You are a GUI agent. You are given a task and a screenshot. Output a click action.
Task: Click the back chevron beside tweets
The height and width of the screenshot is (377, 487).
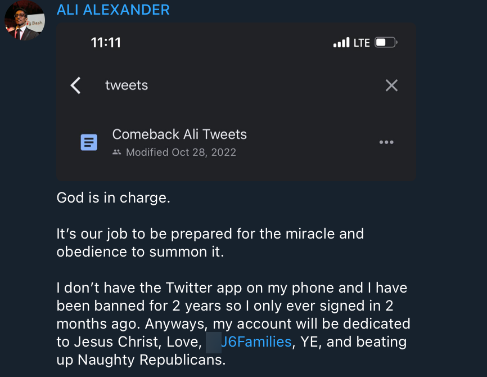click(x=76, y=86)
